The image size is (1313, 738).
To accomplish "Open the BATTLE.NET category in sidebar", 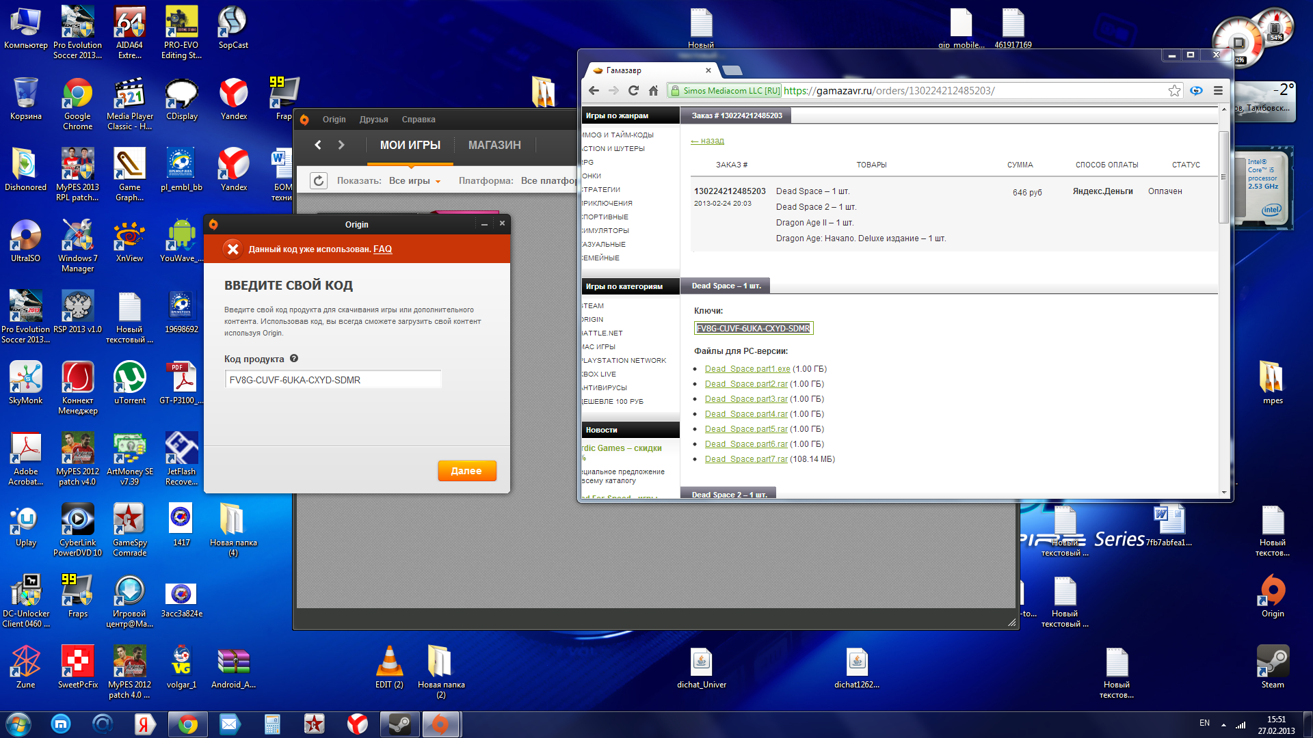I will point(602,333).
